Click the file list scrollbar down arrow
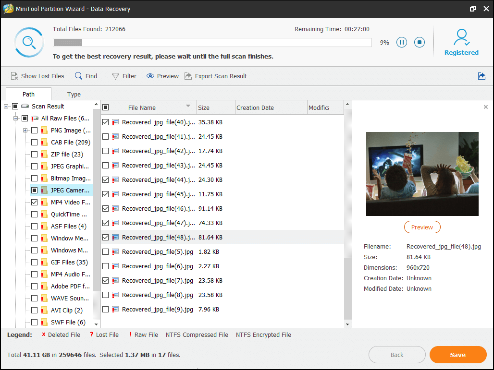 (x=347, y=324)
